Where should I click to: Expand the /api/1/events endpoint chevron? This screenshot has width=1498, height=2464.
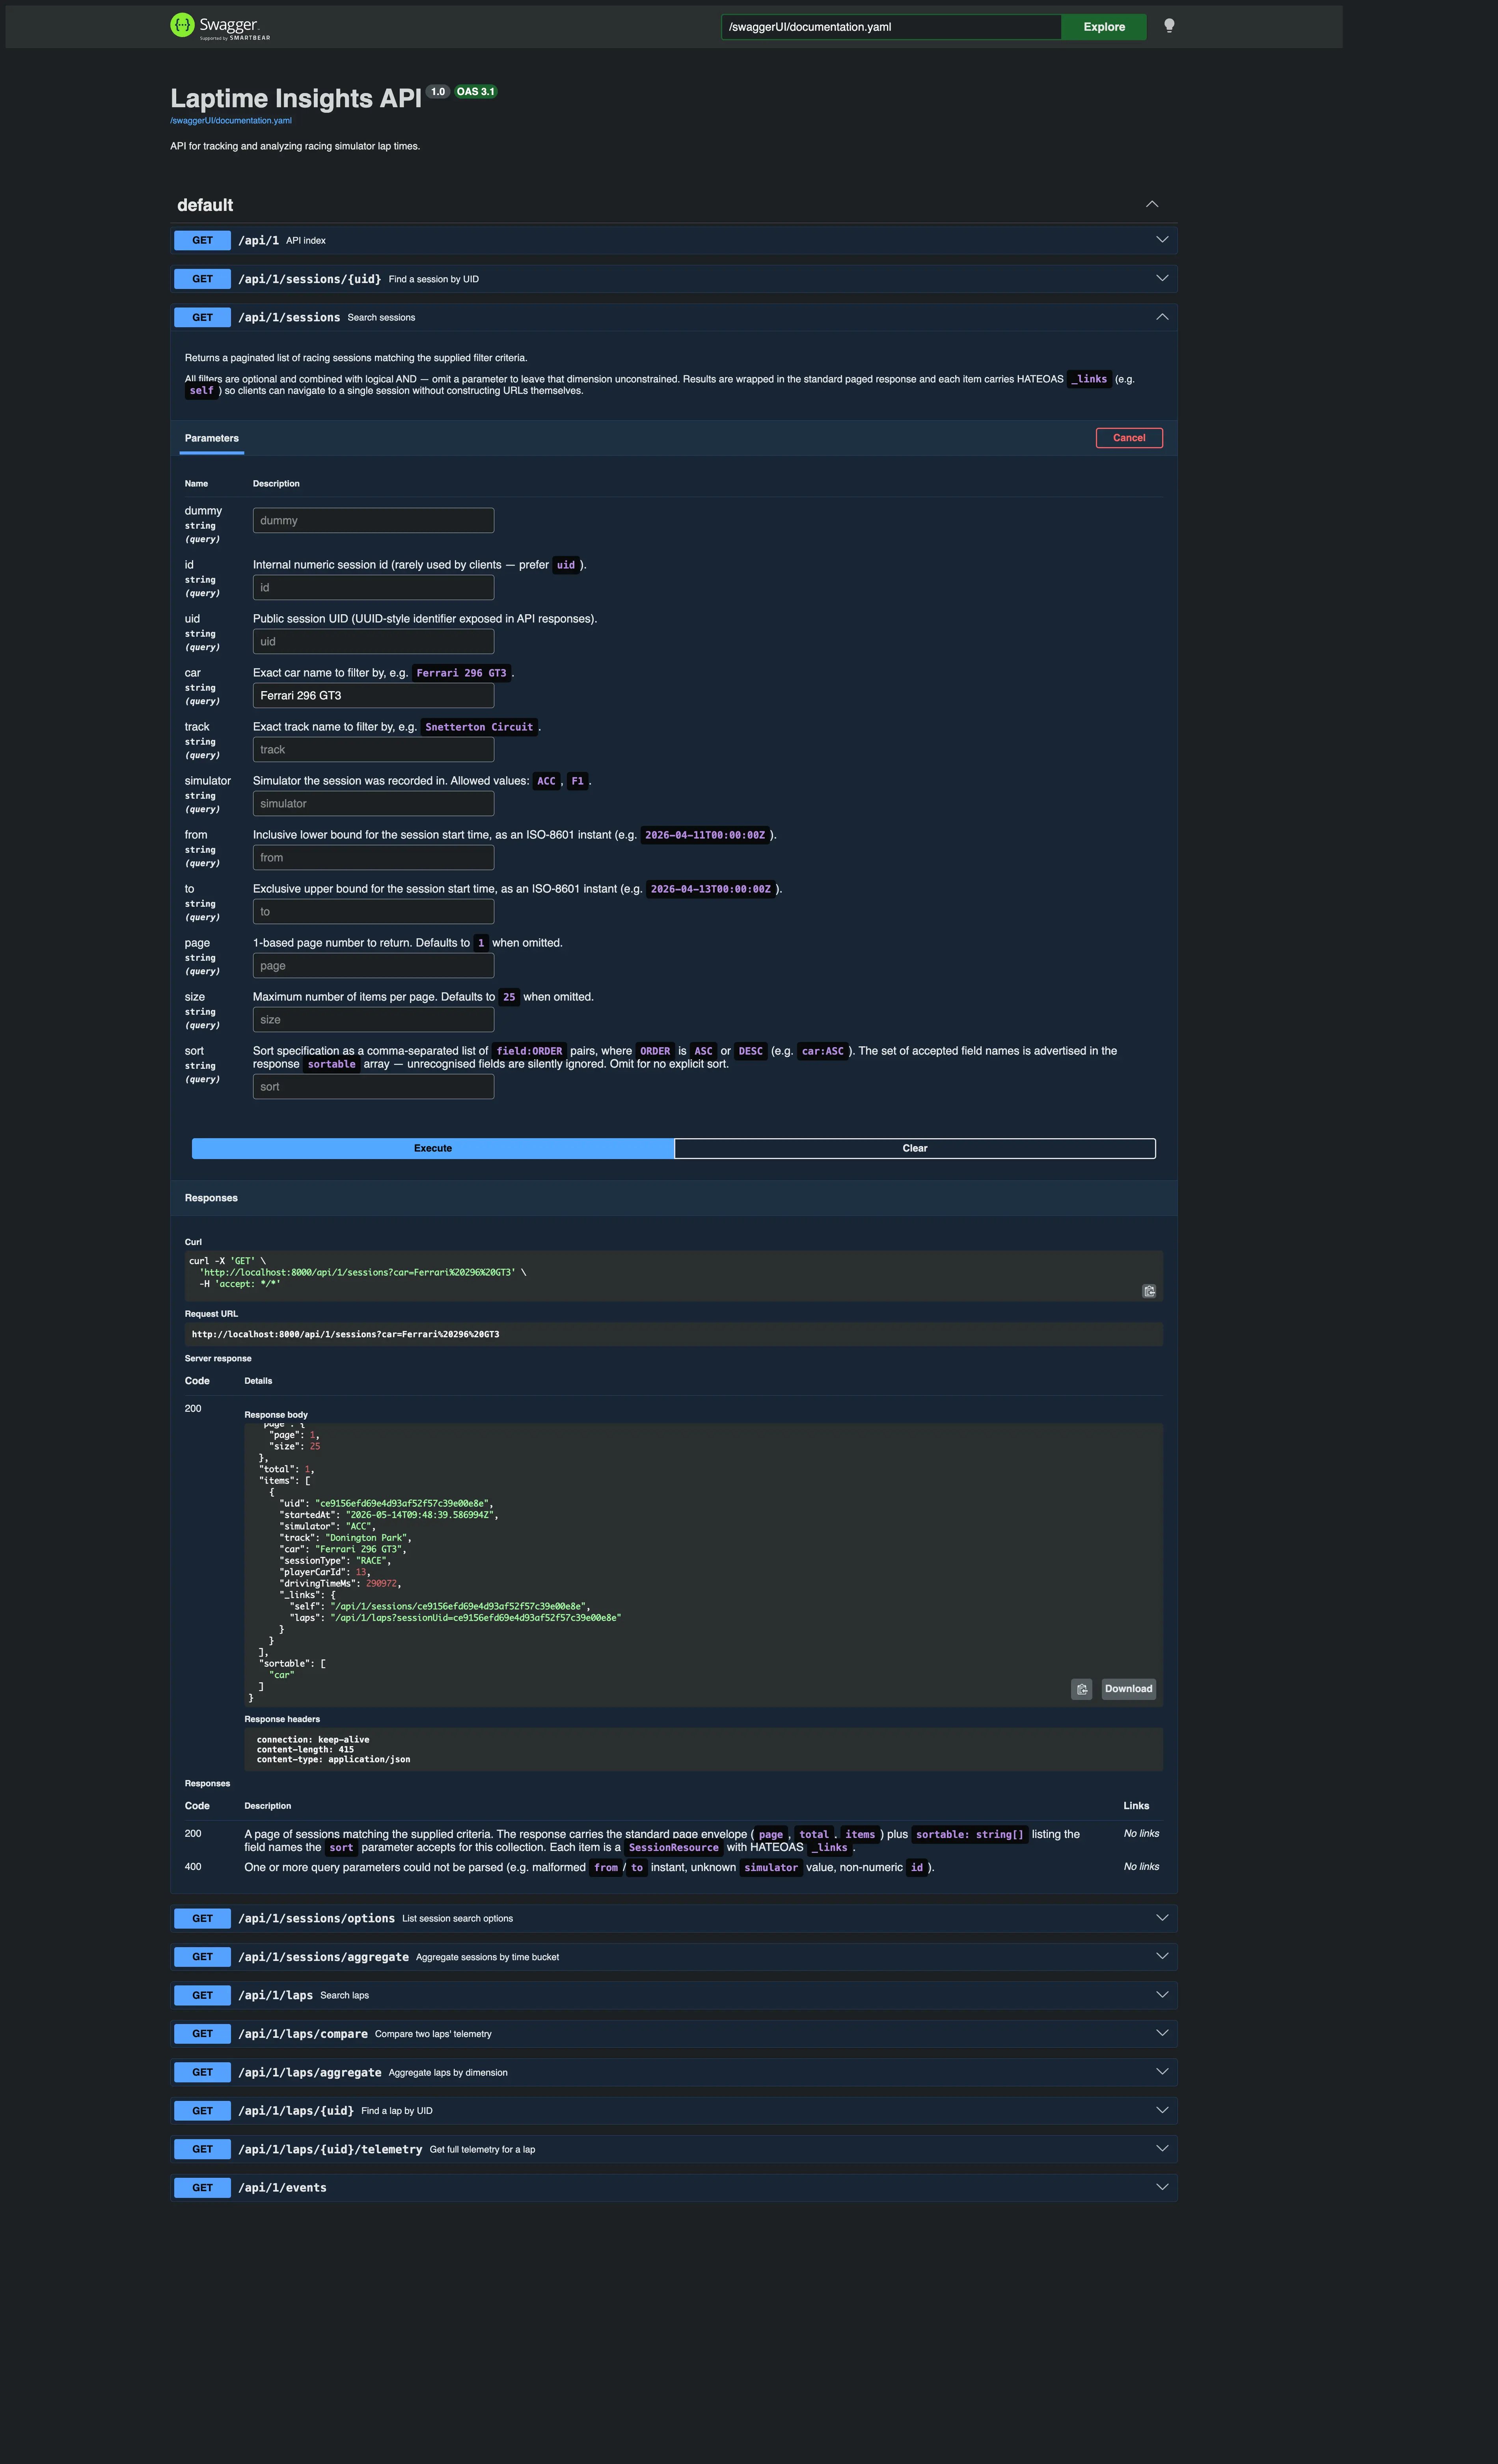tap(1162, 2187)
